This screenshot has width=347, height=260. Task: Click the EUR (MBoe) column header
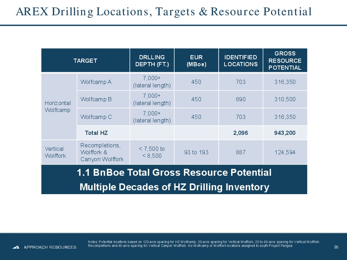tap(196, 60)
